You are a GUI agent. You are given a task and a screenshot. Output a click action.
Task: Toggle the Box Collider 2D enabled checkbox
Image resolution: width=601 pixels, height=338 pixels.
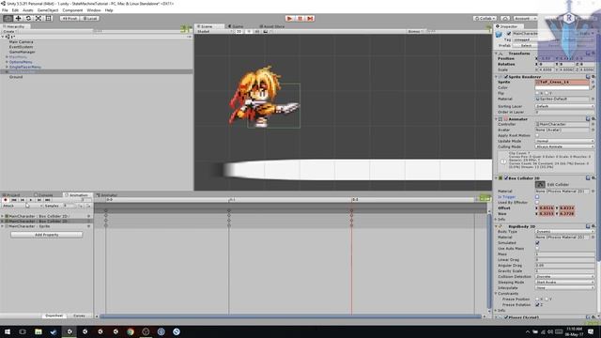pyautogui.click(x=506, y=178)
